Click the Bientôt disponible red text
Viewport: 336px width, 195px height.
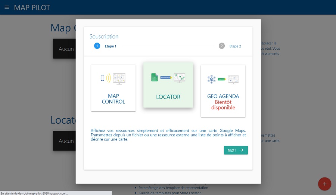pyautogui.click(x=223, y=105)
